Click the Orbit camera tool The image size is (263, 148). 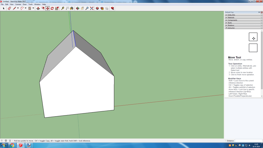click(x=78, y=8)
